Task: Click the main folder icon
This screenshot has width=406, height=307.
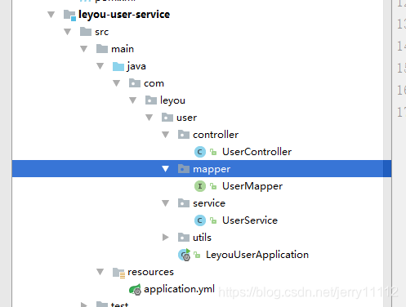Action: click(x=102, y=49)
